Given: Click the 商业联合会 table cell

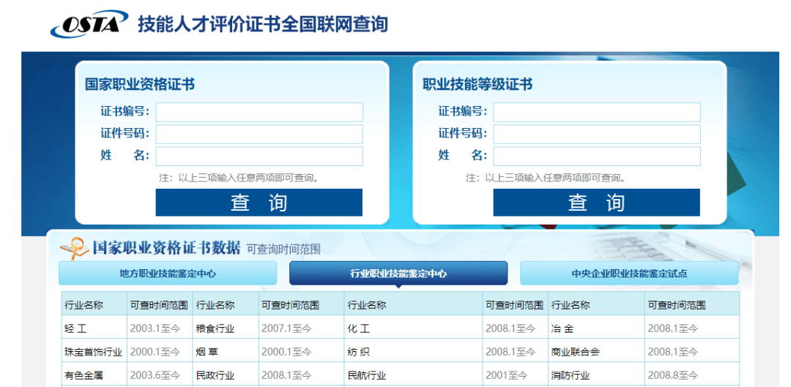Looking at the screenshot, I should point(596,352).
